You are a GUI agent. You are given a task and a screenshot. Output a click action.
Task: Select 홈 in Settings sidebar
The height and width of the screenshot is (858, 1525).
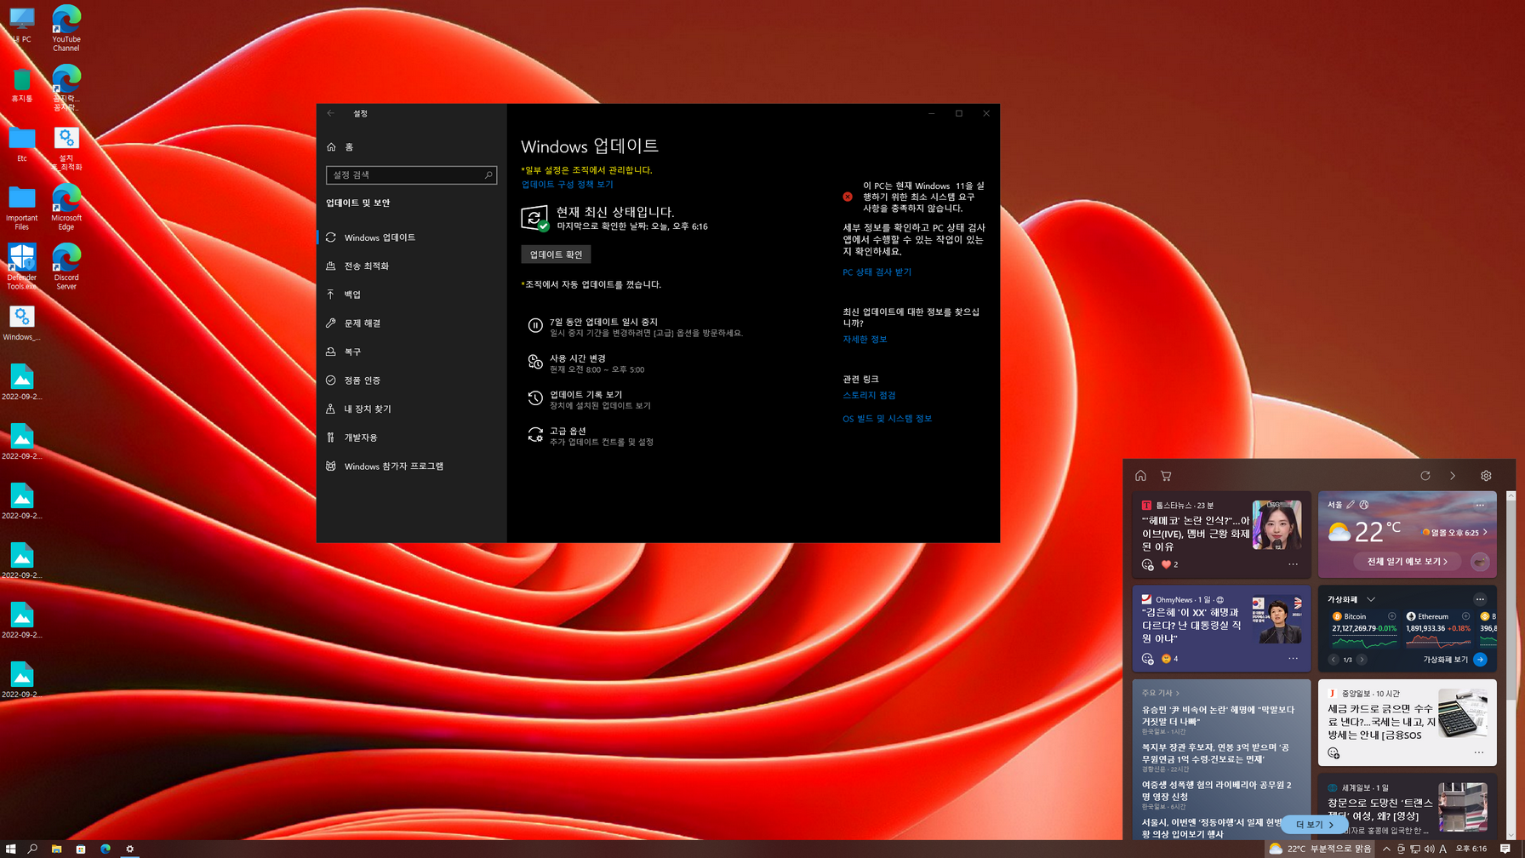(412, 147)
